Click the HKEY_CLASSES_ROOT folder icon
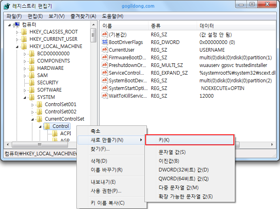 click(24, 32)
